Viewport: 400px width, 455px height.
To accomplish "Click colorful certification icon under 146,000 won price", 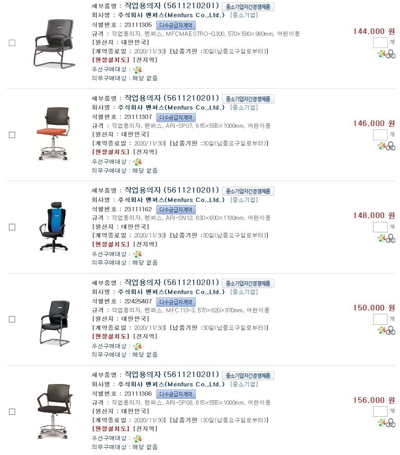I will point(381,146).
